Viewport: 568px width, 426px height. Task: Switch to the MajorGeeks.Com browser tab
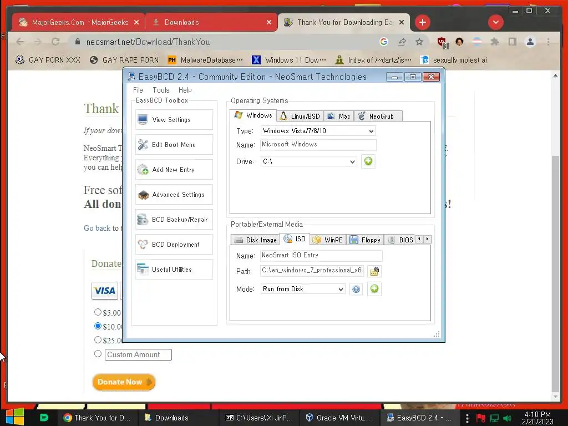pos(78,22)
